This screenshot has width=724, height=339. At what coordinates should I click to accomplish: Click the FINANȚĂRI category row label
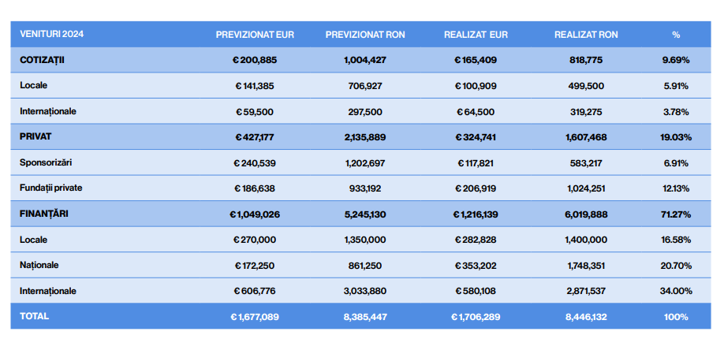44,214
